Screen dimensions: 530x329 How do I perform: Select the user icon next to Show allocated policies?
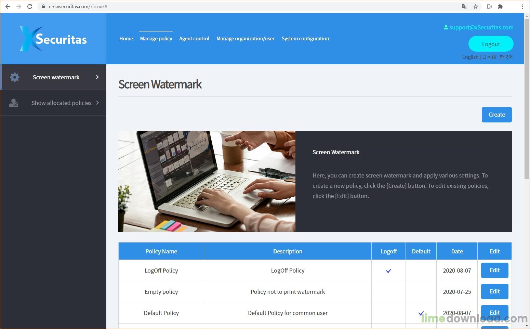point(14,103)
